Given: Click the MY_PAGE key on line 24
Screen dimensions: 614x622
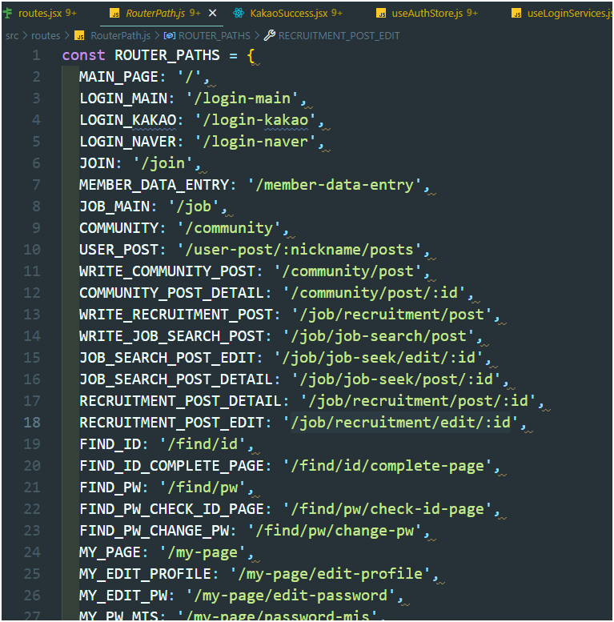Looking at the screenshot, I should (110, 552).
